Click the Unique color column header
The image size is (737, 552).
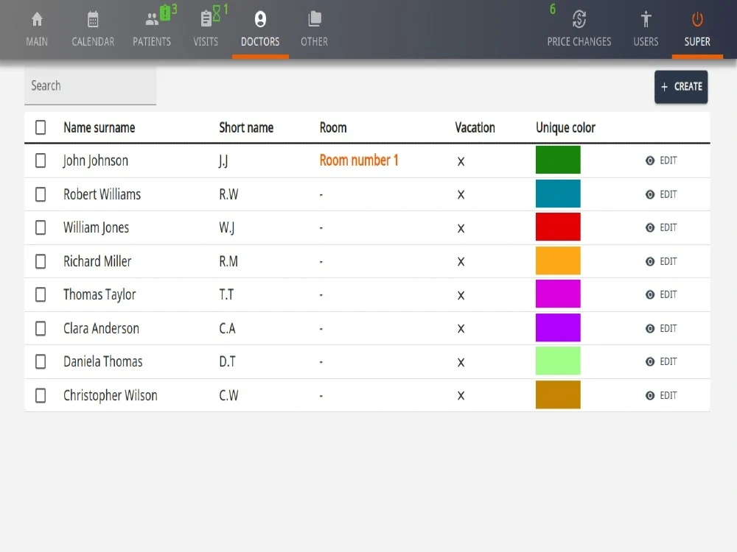[565, 127]
